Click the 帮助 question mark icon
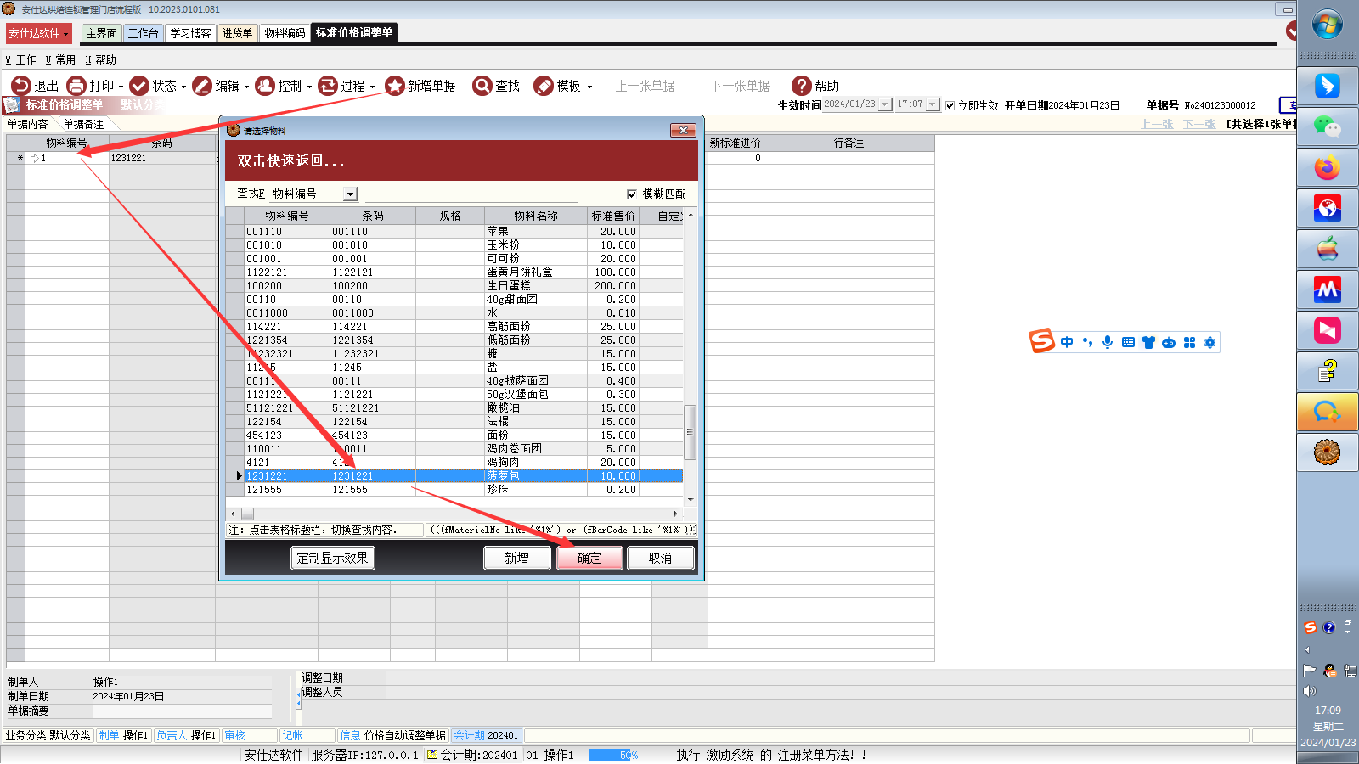 coord(801,86)
